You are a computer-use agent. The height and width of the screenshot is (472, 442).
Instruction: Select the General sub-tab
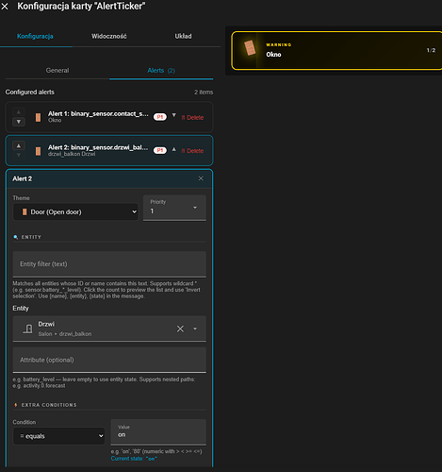click(57, 70)
